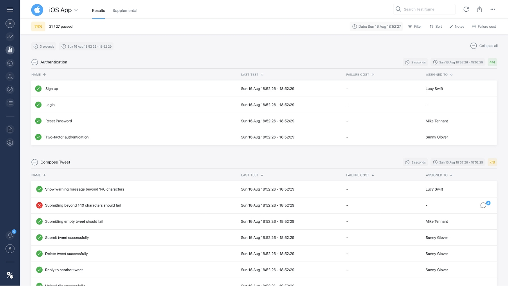
Task: Click the bar chart icon in sidebar
Action: [10, 50]
